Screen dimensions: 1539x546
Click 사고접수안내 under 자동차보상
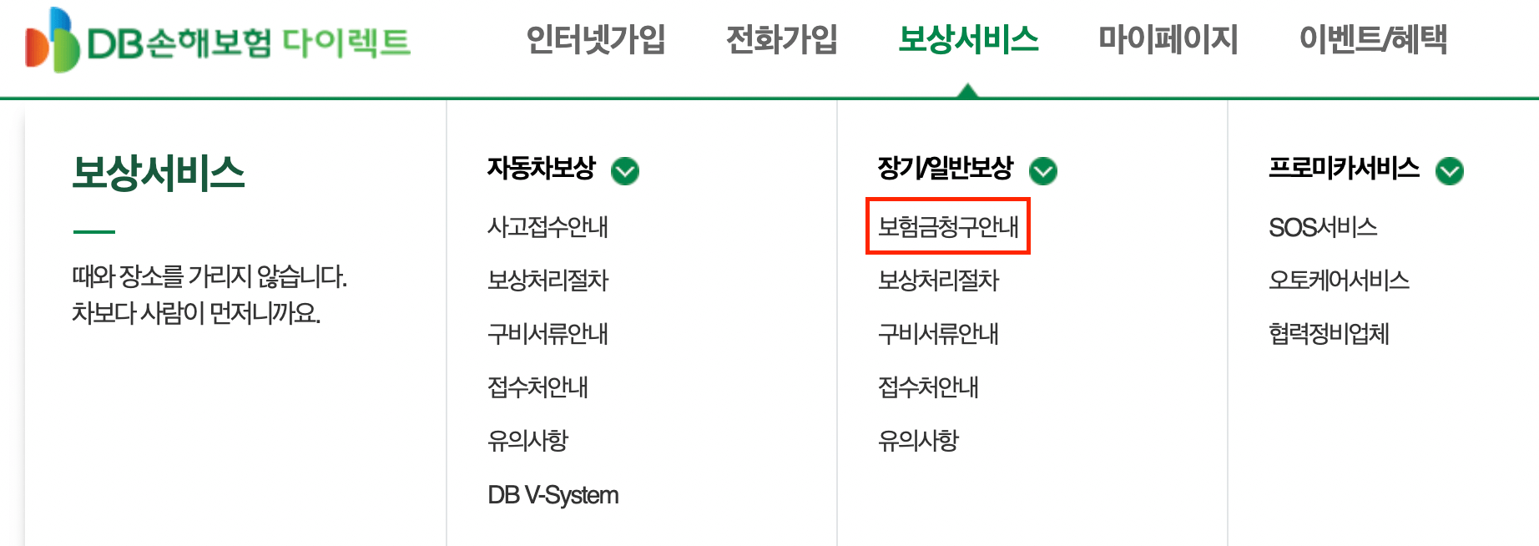coord(547,227)
